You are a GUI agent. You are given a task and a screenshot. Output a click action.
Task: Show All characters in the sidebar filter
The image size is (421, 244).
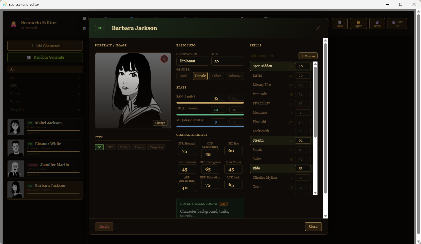click(45, 69)
